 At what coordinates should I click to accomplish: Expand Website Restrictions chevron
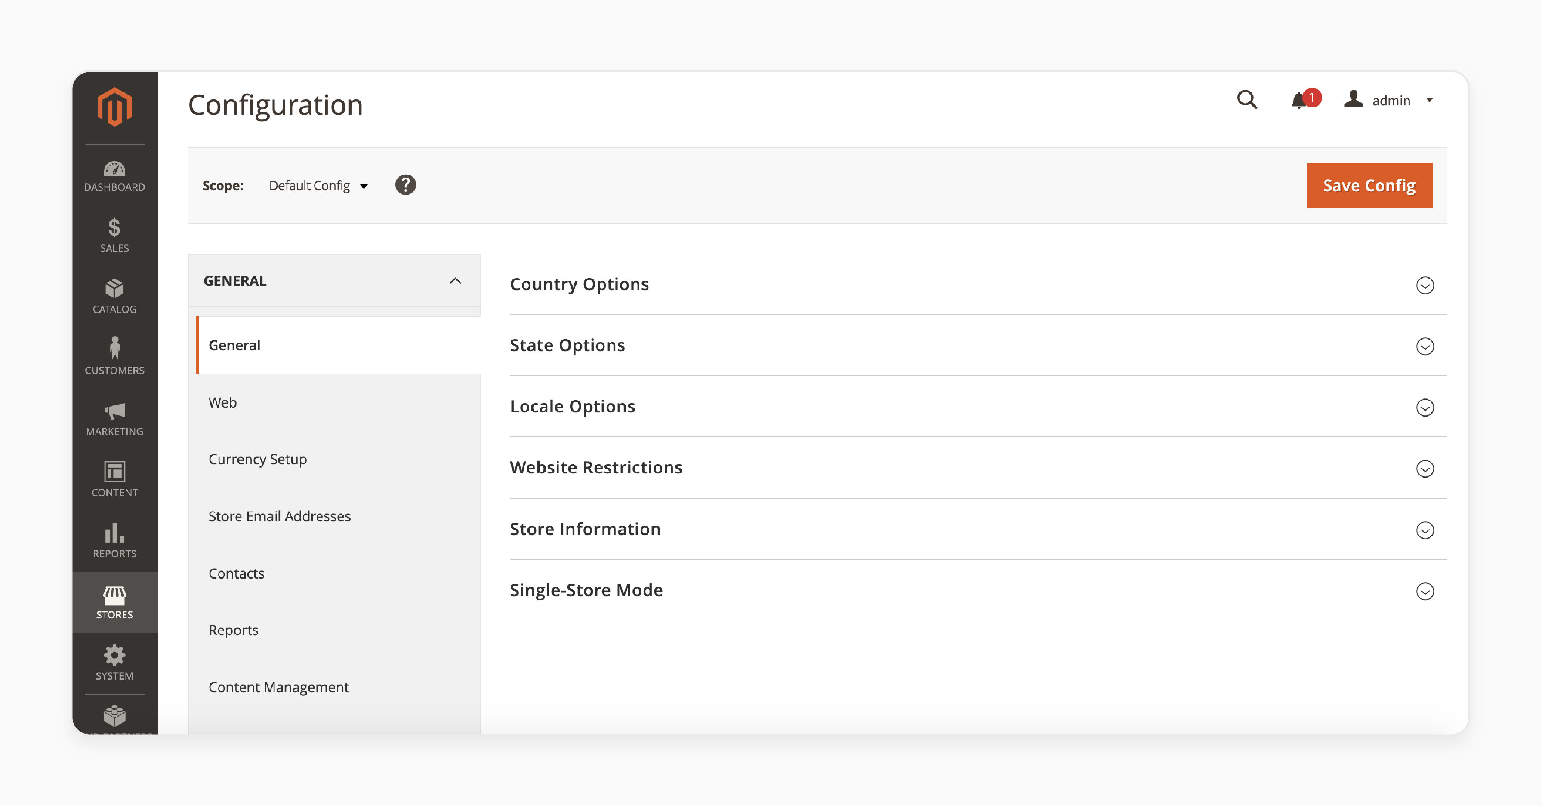(x=1425, y=469)
